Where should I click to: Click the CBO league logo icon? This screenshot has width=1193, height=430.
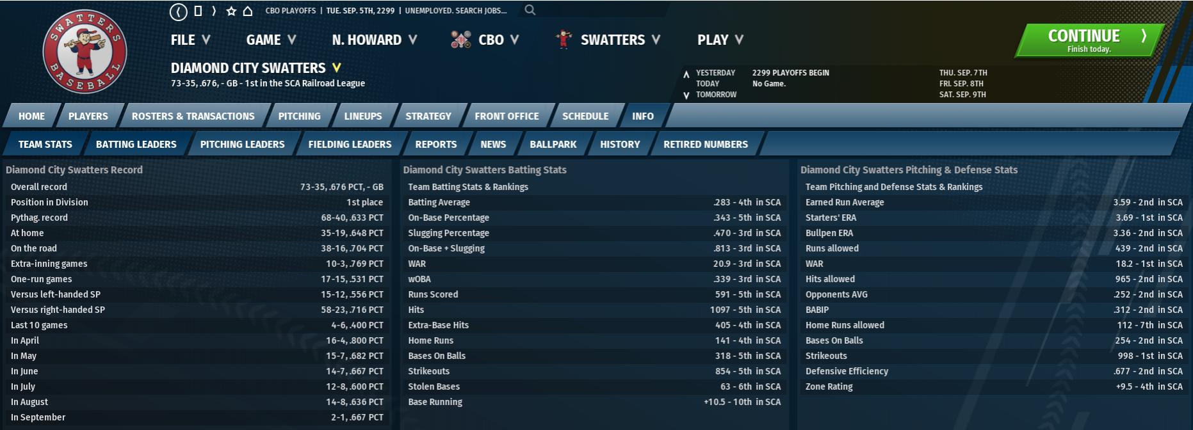click(x=460, y=40)
